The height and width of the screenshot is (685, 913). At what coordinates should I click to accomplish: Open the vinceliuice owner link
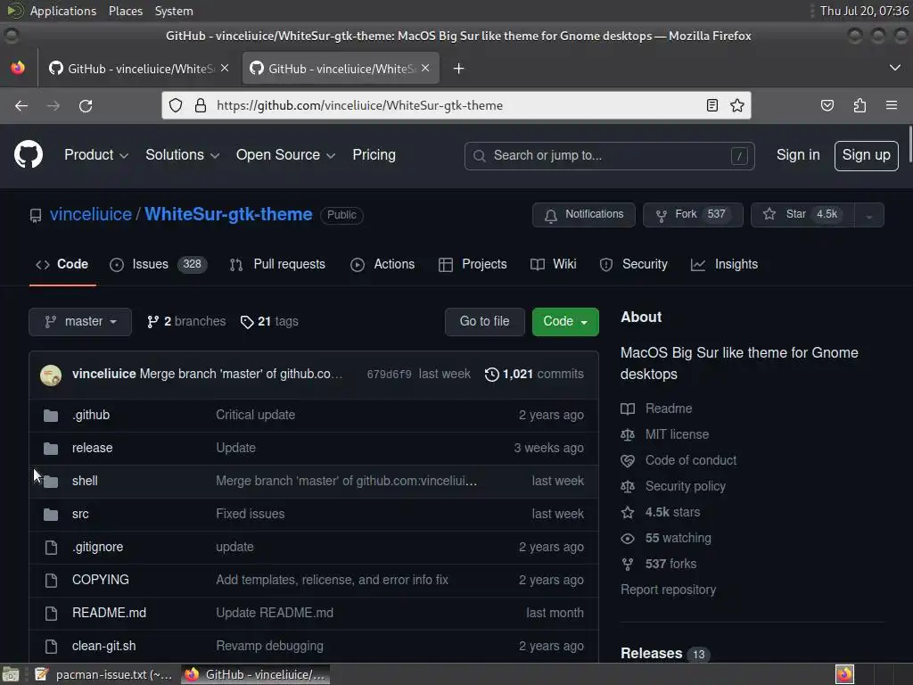pos(91,214)
